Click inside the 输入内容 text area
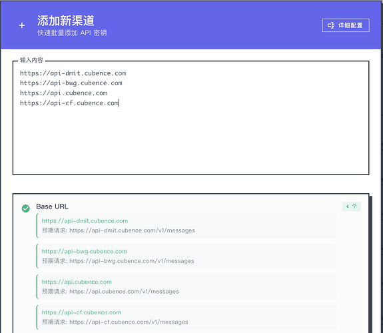The image size is (383, 333). click(x=191, y=118)
